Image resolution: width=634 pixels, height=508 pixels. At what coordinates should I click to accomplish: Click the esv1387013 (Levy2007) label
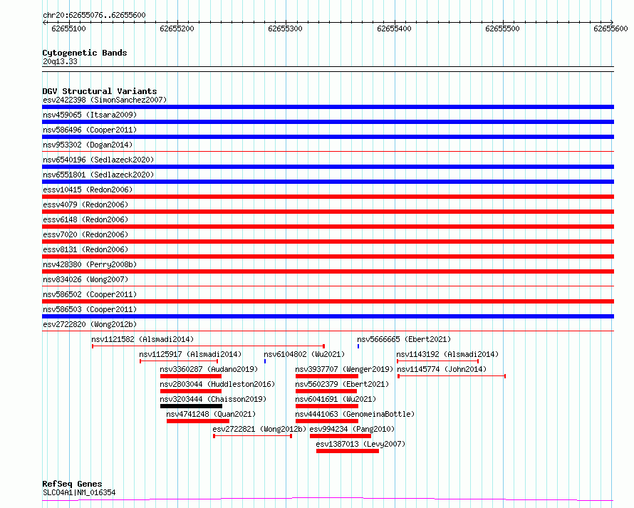[x=360, y=444]
